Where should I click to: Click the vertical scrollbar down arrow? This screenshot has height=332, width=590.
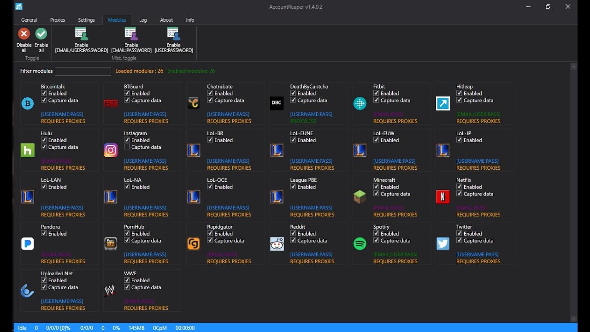[574, 319]
